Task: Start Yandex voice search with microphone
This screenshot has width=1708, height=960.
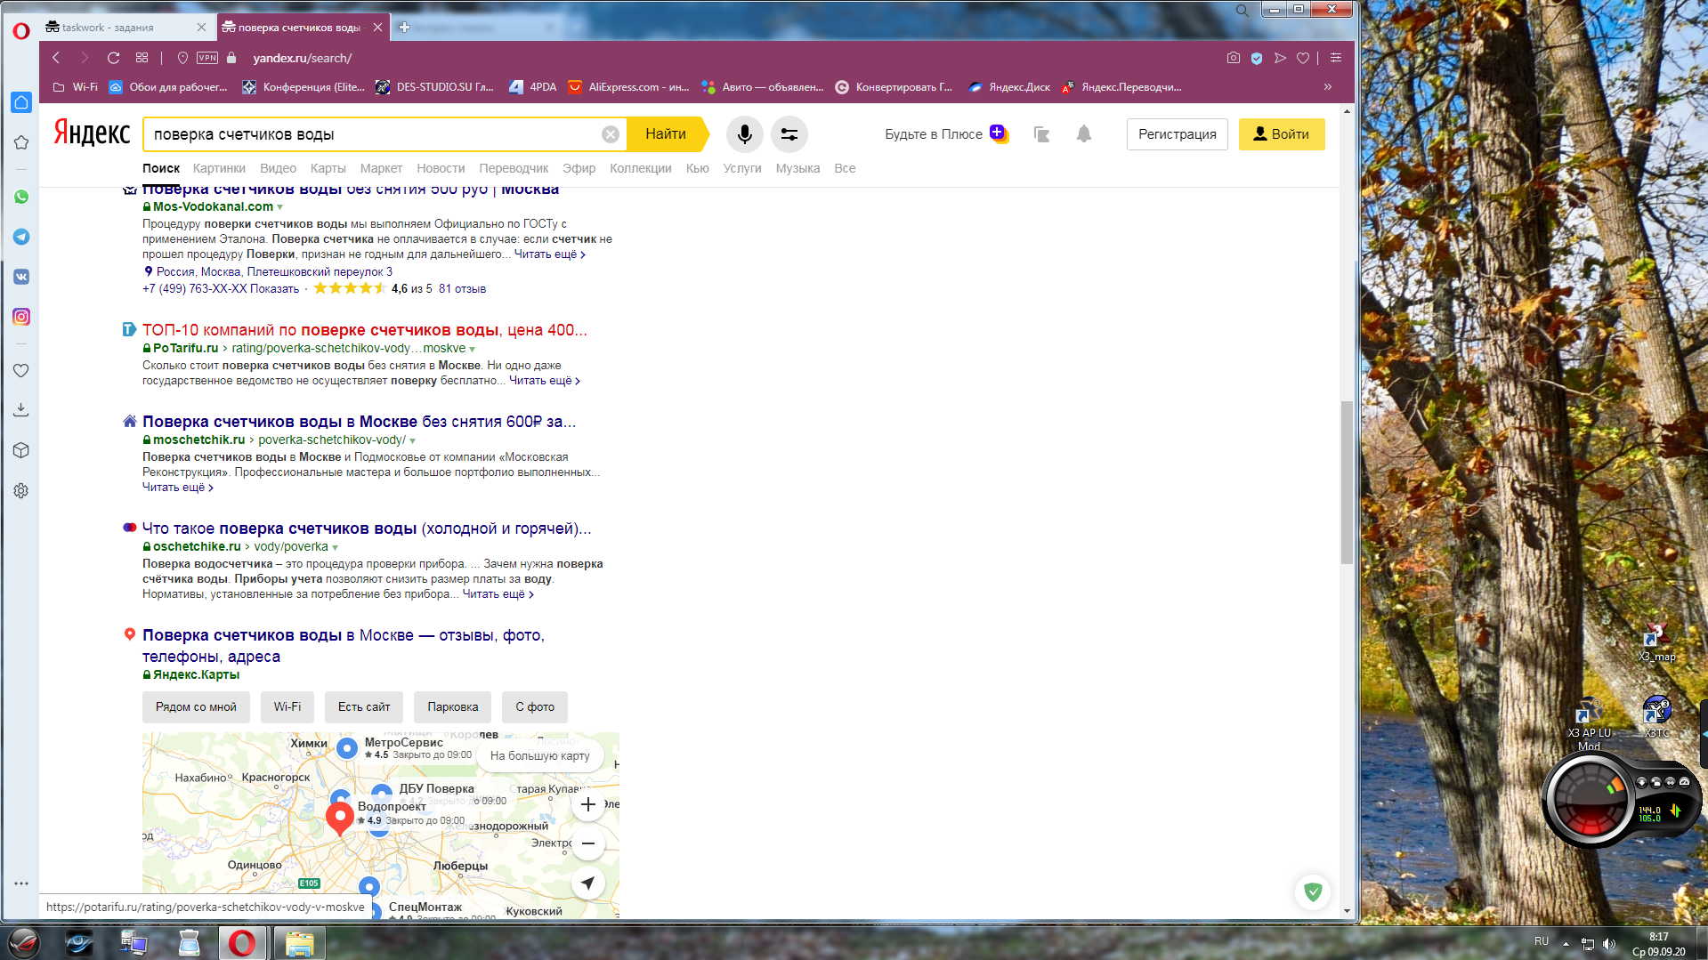Action: 745,134
